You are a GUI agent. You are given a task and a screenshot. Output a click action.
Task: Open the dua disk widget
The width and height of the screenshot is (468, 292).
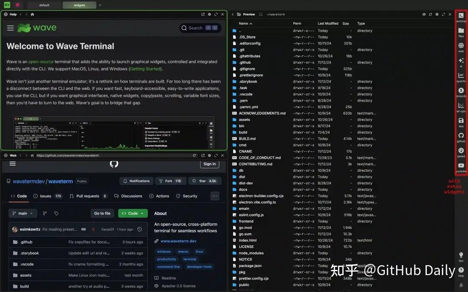pos(461,122)
